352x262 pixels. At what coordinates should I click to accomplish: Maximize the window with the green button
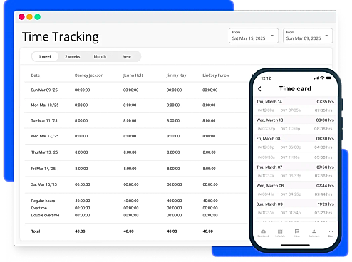(37, 17)
